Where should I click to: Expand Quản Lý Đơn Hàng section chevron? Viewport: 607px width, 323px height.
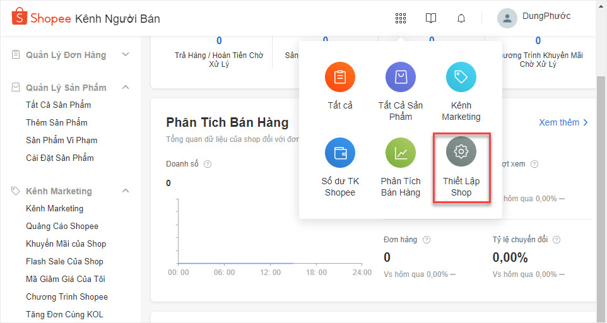126,54
